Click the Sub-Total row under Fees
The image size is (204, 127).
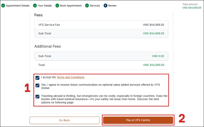(x=101, y=33)
